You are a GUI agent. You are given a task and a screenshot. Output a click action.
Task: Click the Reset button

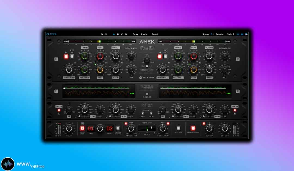[x=155, y=34]
